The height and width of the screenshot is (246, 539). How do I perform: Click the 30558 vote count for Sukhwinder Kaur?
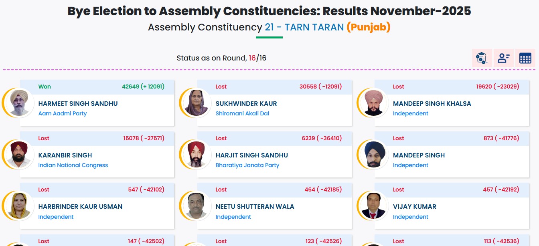308,87
